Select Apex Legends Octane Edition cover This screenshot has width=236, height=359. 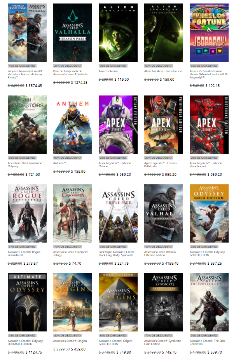(x=118, y=125)
